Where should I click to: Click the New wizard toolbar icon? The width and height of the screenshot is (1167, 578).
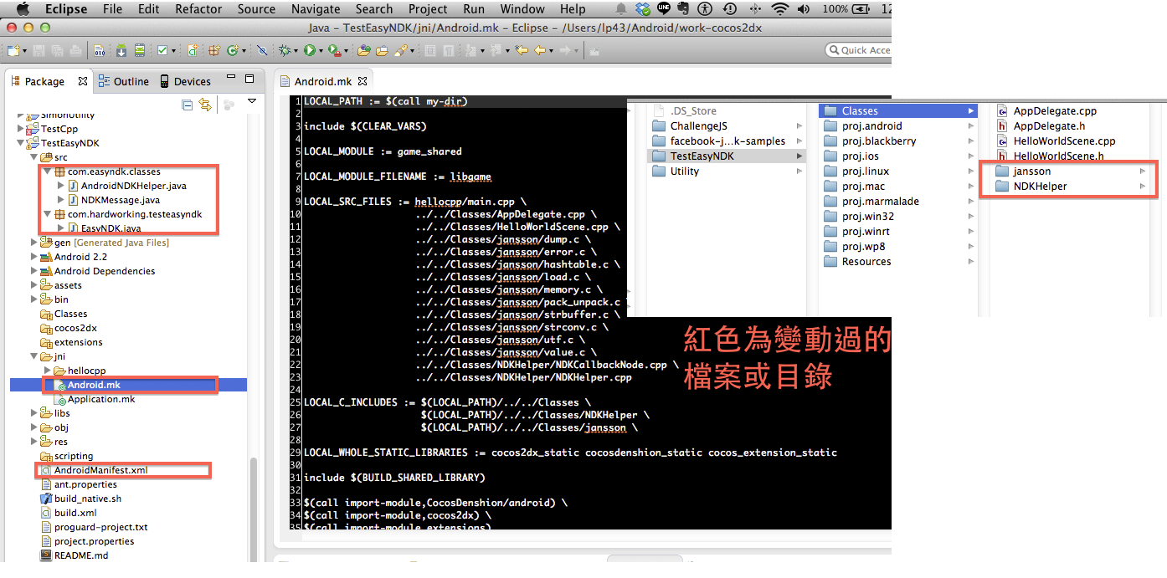[x=13, y=51]
